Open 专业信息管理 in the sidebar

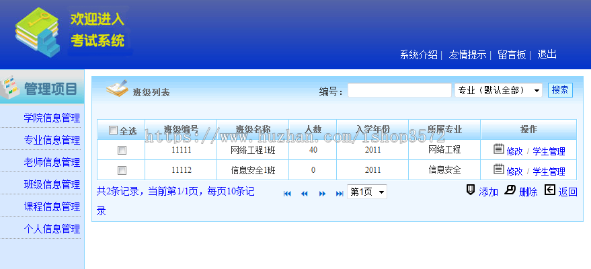pos(52,140)
